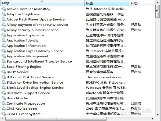The width and height of the screenshot is (161, 121).
Task: Select the BitComet Disk Boost Service icon
Action: pyautogui.click(x=3, y=77)
